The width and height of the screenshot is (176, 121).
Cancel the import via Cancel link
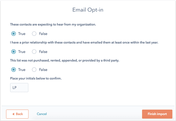tap(42, 114)
